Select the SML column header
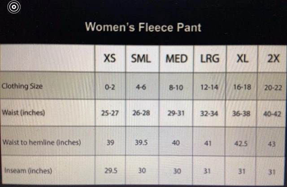The height and width of the screenshot is (187, 287). coord(141,59)
